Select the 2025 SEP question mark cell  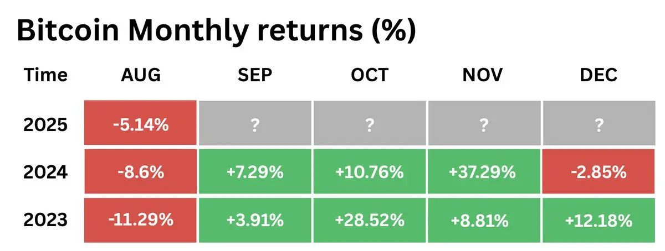coord(255,124)
